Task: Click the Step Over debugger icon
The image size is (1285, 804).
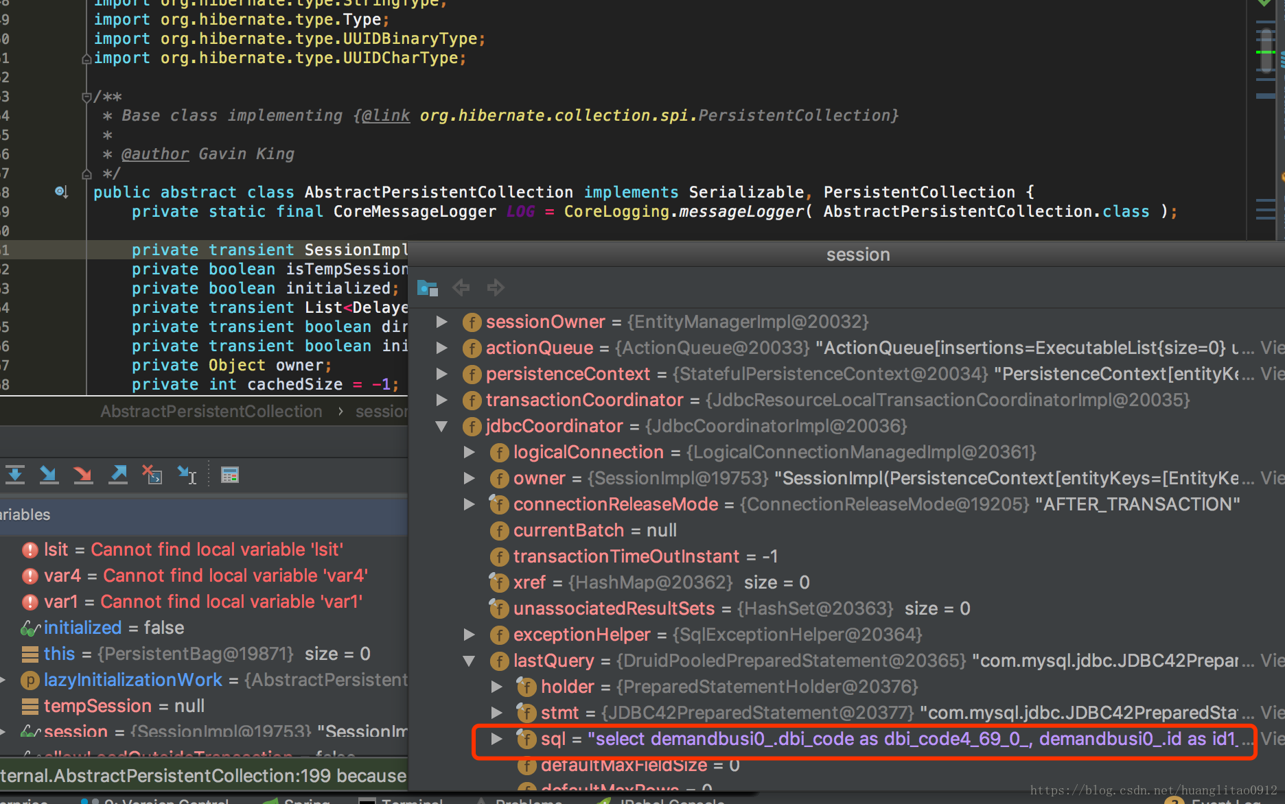Action: (15, 474)
